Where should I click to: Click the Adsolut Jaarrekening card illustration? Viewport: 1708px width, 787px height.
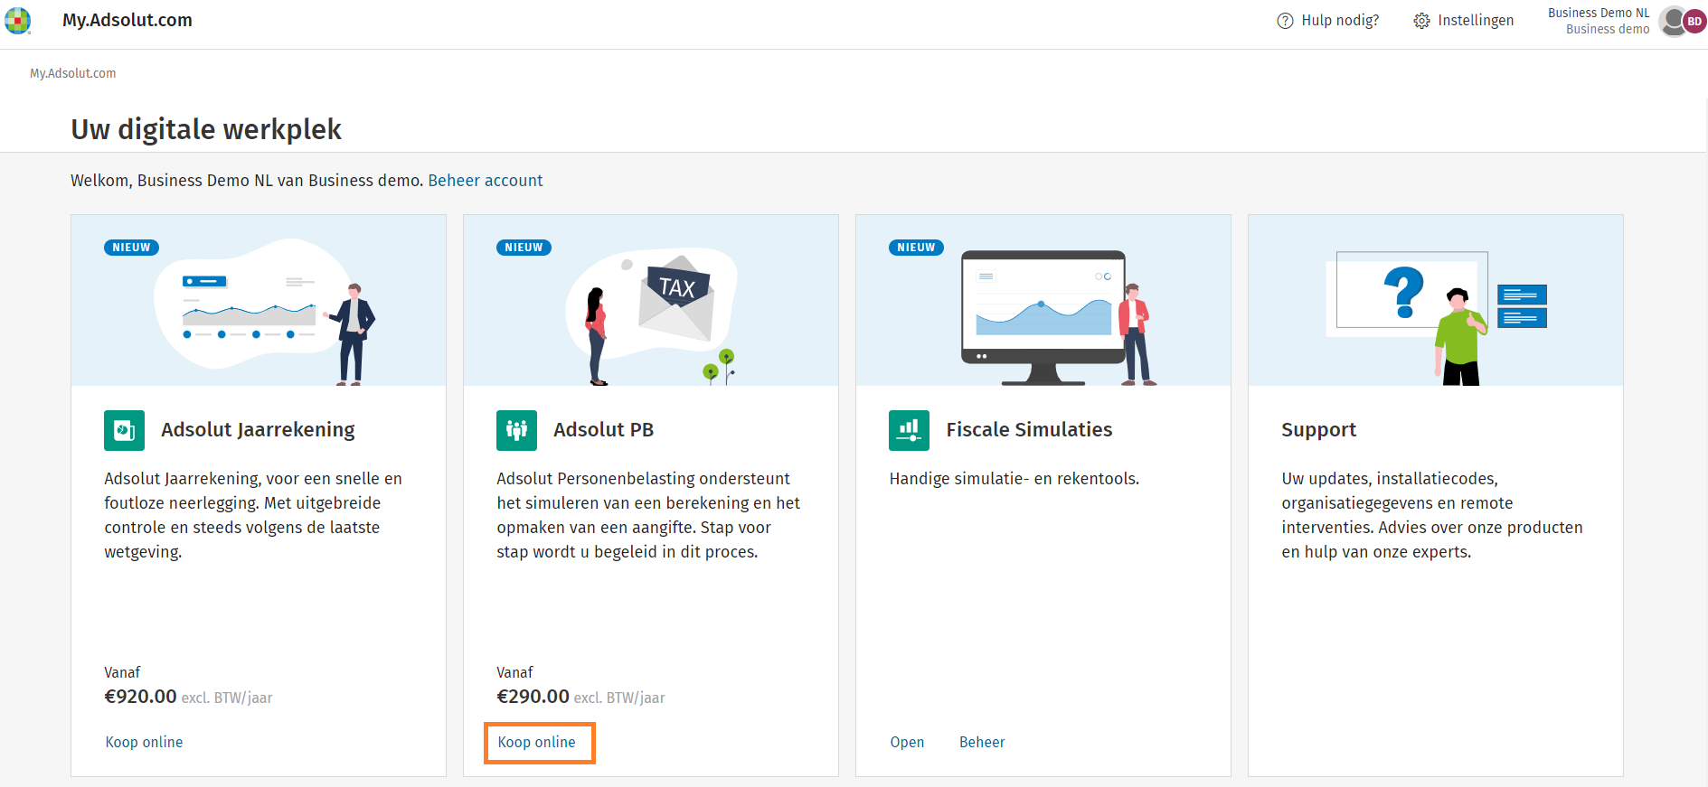coord(259,301)
